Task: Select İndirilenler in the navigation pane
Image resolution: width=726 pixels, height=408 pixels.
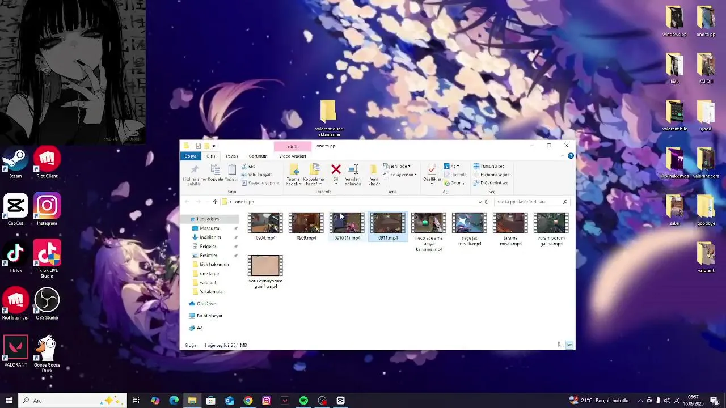Action: coord(210,237)
